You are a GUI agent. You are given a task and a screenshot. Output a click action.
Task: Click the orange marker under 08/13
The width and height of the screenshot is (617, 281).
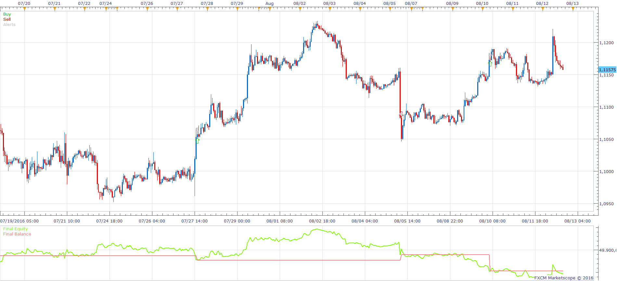(x=573, y=9)
